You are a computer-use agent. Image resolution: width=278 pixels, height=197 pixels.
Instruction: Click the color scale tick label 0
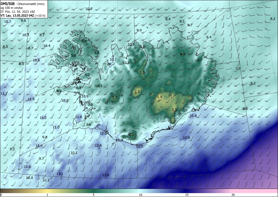click(1, 195)
